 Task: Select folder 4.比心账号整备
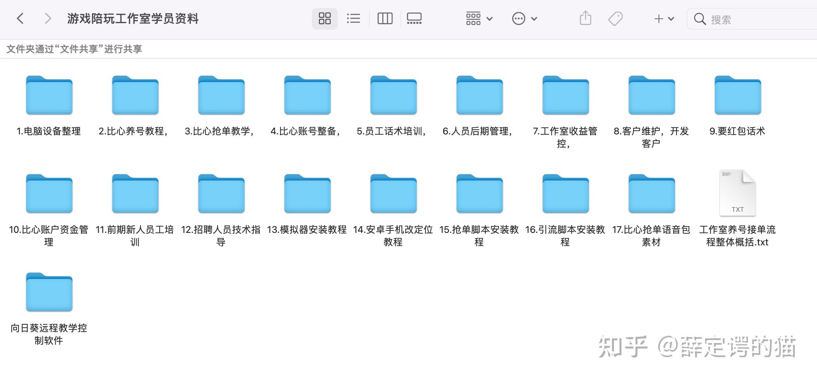point(307,106)
